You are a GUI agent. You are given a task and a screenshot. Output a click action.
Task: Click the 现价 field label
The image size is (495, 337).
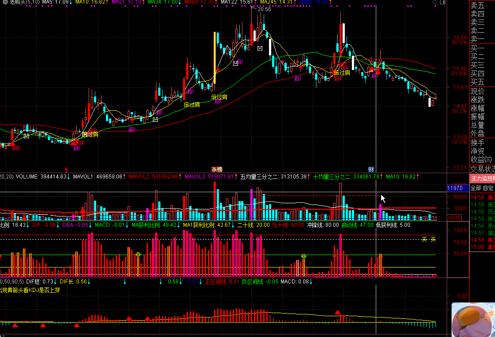pos(477,92)
